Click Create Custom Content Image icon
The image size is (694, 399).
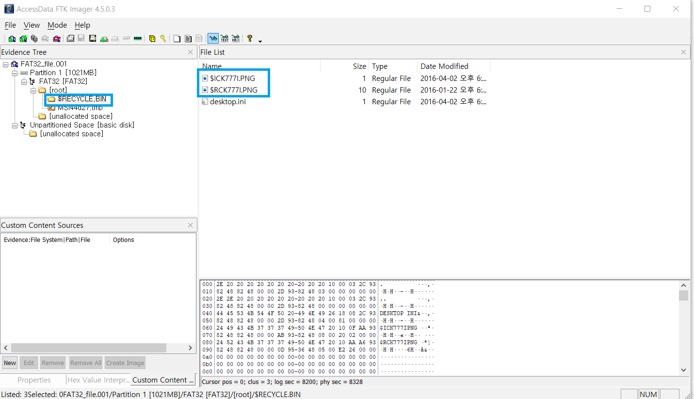tap(115, 39)
